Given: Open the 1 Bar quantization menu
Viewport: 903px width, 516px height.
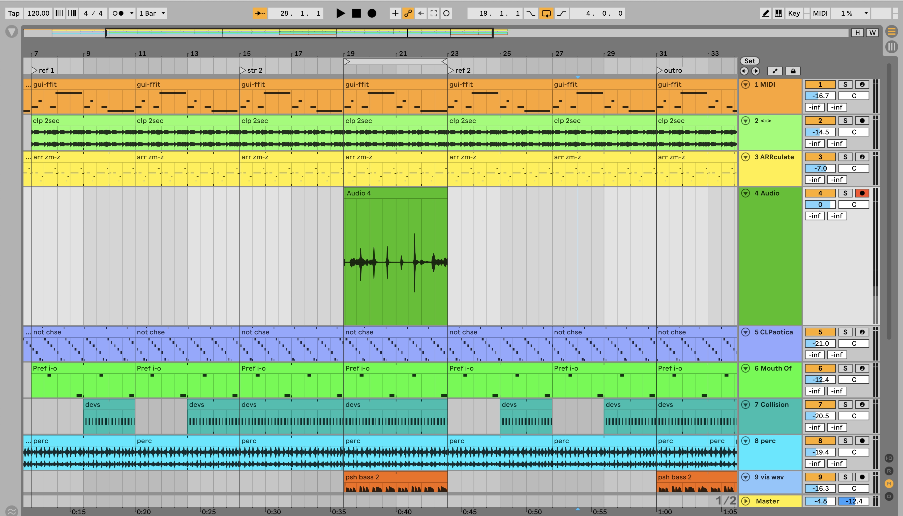Looking at the screenshot, I should (x=152, y=13).
